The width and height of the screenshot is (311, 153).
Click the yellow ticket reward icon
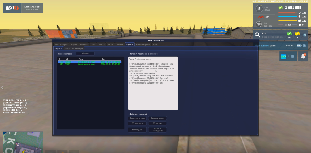click(297, 34)
